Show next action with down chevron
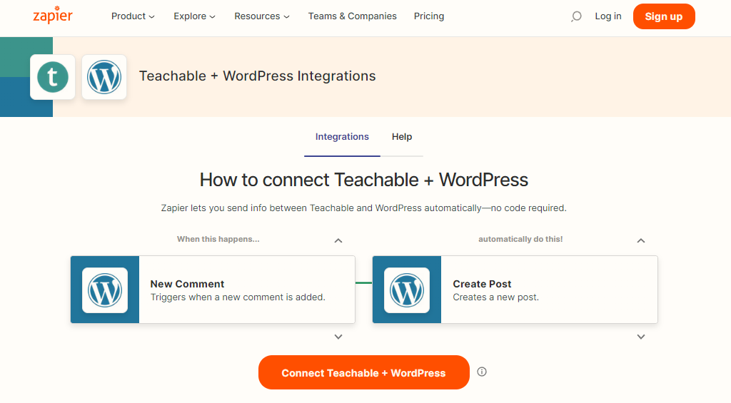731x403 pixels. [x=641, y=337]
